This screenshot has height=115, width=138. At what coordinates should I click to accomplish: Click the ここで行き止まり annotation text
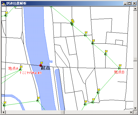point(32,73)
